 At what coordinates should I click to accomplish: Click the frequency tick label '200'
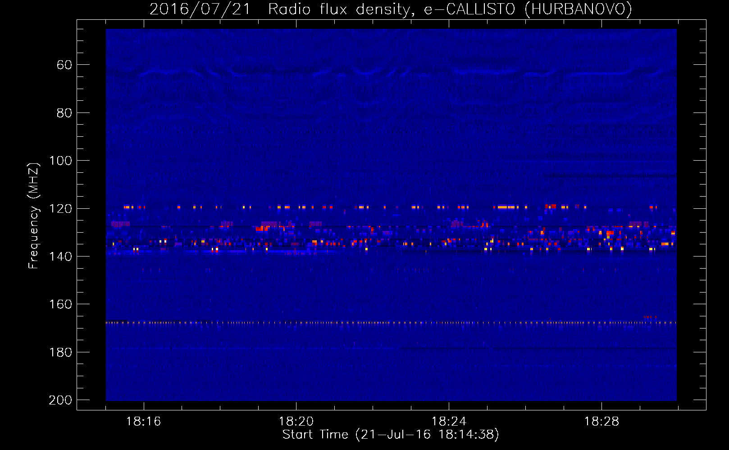click(x=60, y=400)
